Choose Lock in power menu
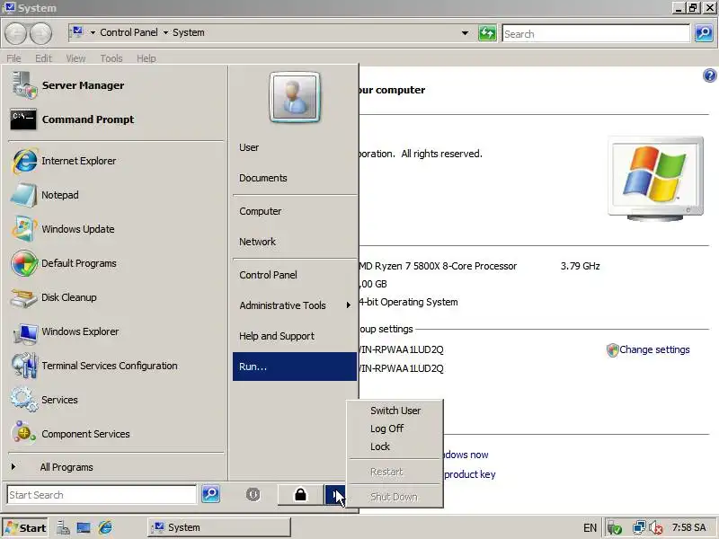 point(395,446)
